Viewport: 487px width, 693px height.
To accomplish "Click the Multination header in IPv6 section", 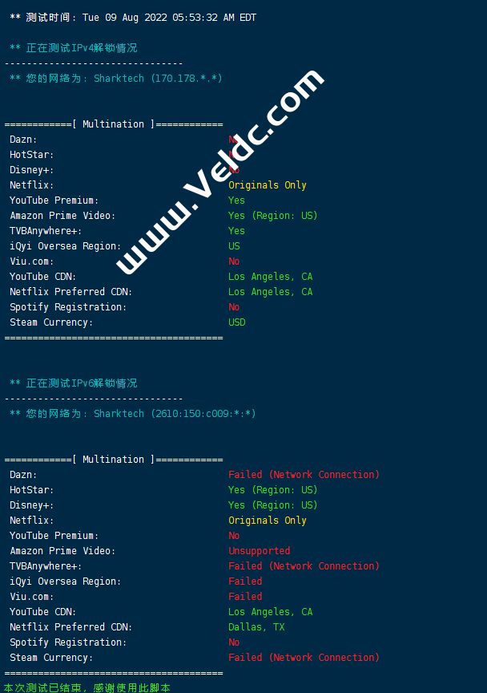I will (x=113, y=460).
